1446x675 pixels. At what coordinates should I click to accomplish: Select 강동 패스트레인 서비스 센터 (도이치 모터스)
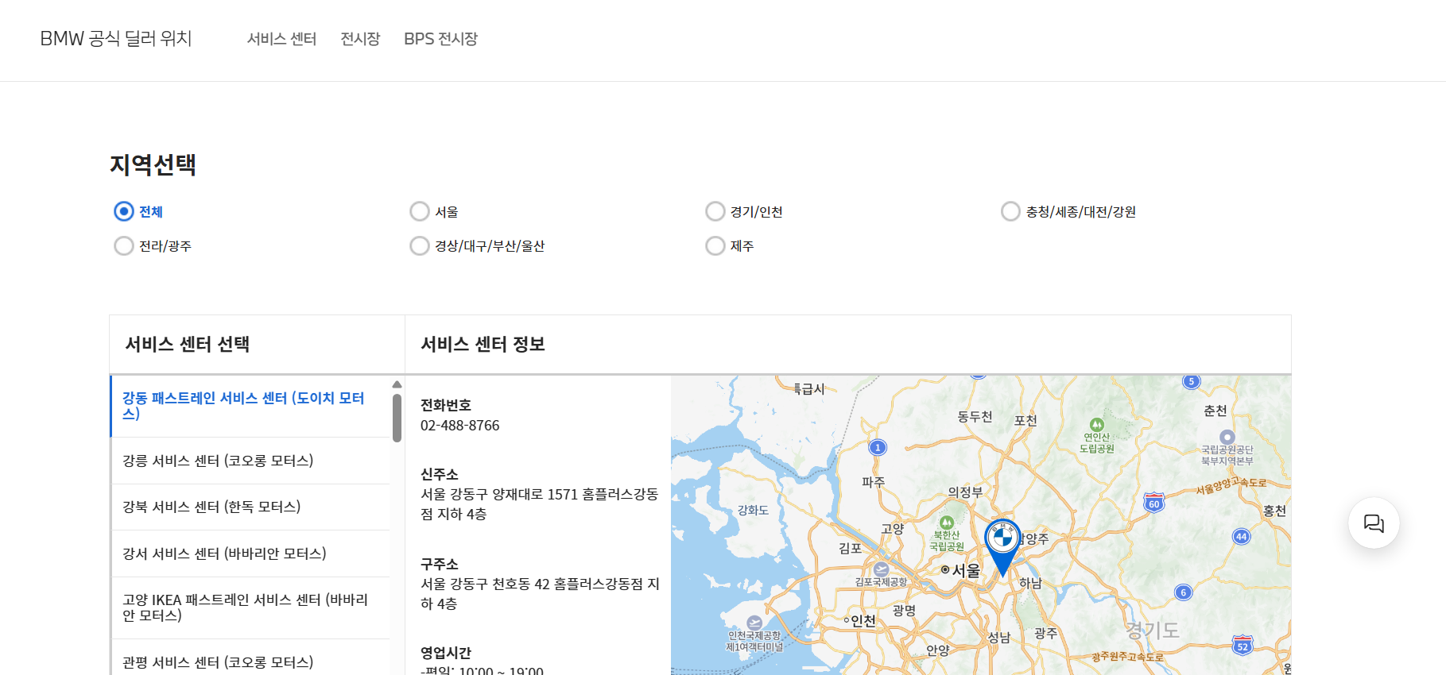(x=250, y=406)
